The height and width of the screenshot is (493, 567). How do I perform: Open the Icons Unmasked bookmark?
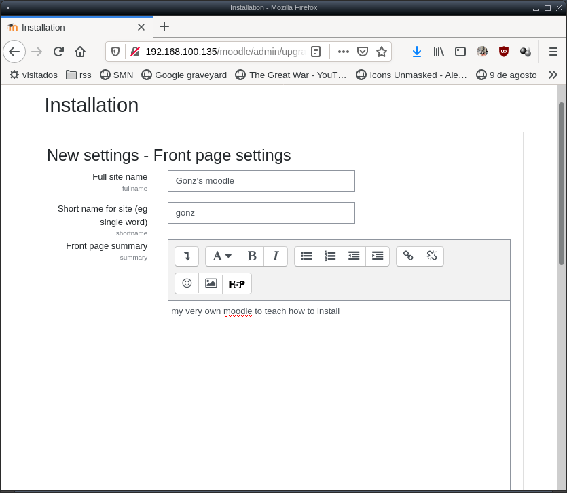point(411,75)
